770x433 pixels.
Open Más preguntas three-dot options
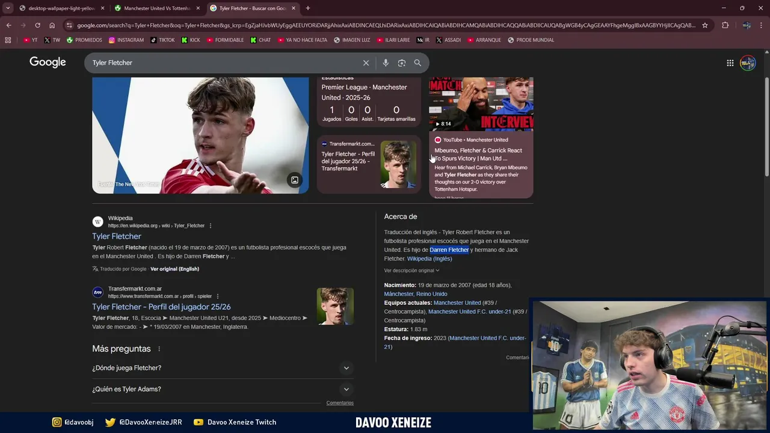(159, 349)
